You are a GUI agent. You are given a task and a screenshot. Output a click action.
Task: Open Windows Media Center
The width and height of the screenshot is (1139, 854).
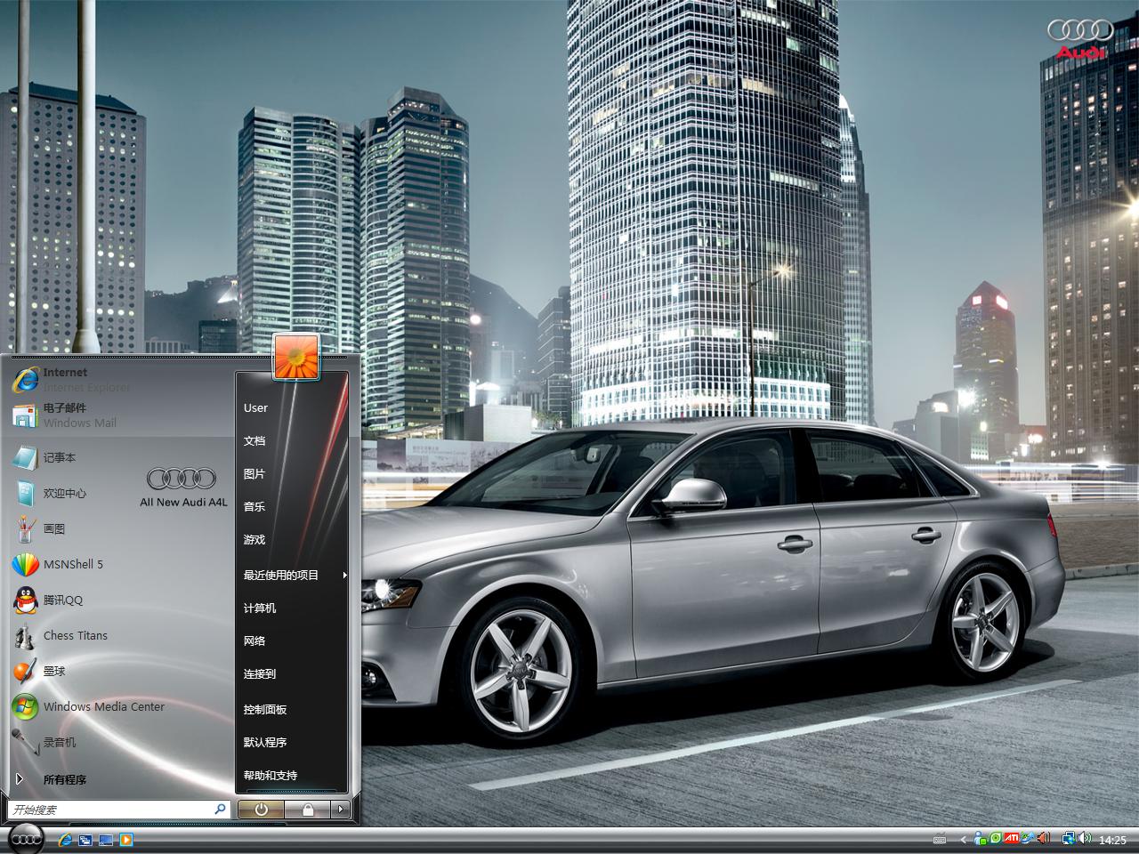[x=118, y=706]
